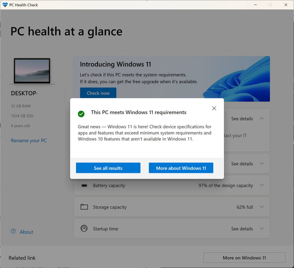Click the Startup time gauge icon
The width and height of the screenshot is (294, 268).
[84, 229]
